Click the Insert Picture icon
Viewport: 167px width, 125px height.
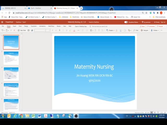coord(32,30)
